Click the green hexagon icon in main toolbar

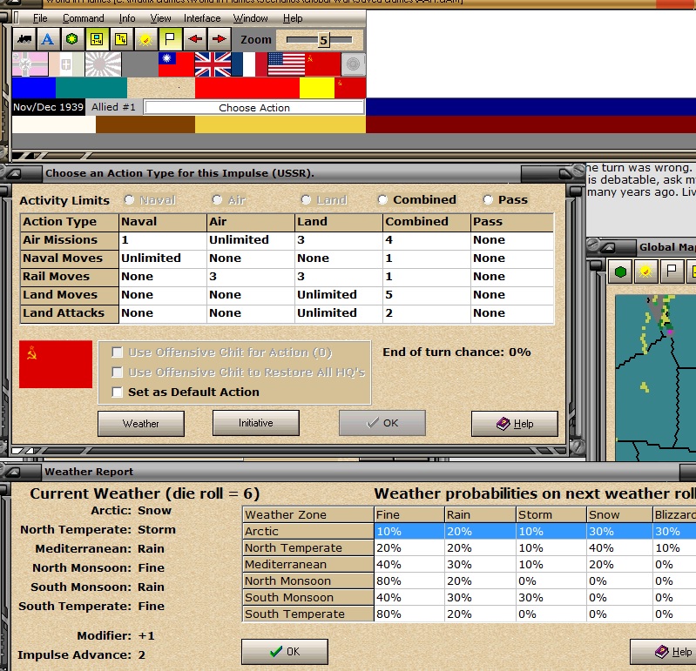(x=72, y=39)
